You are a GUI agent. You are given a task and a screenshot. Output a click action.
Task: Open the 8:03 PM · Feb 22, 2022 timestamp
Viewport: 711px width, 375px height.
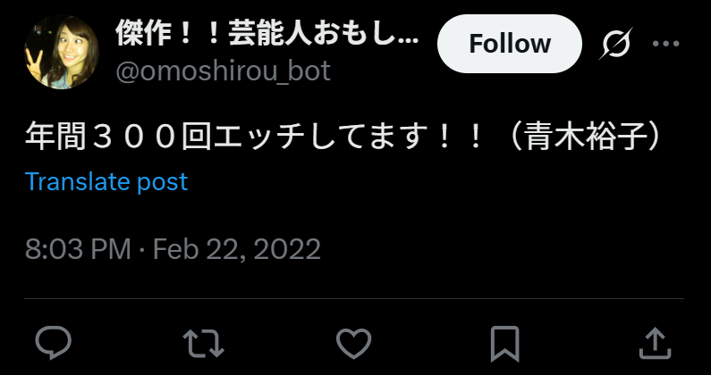(173, 248)
